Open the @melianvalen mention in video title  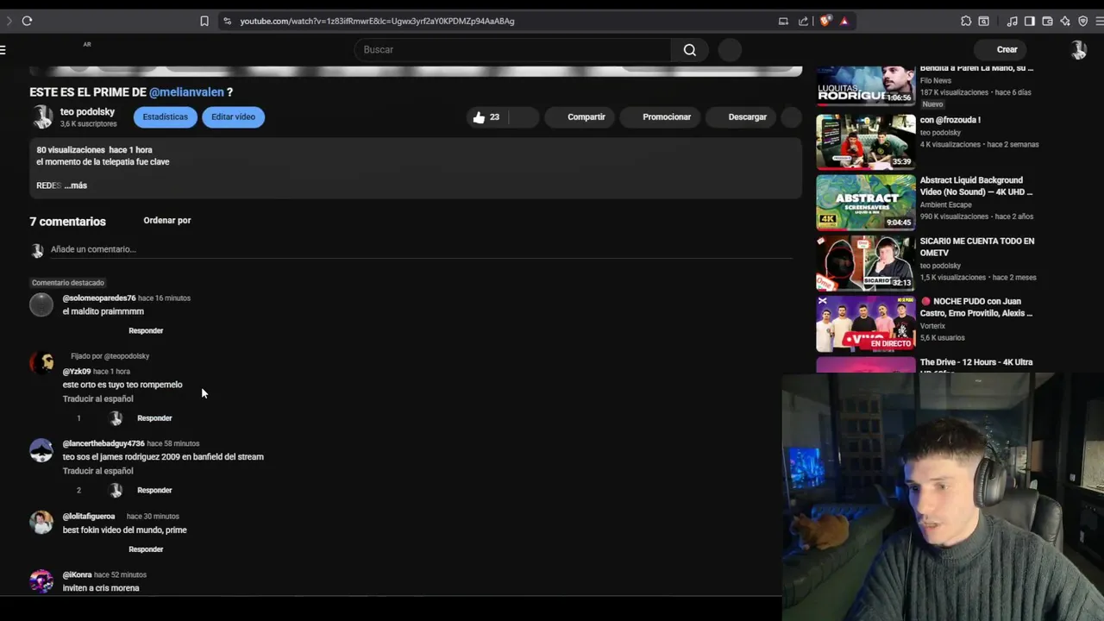tap(186, 92)
